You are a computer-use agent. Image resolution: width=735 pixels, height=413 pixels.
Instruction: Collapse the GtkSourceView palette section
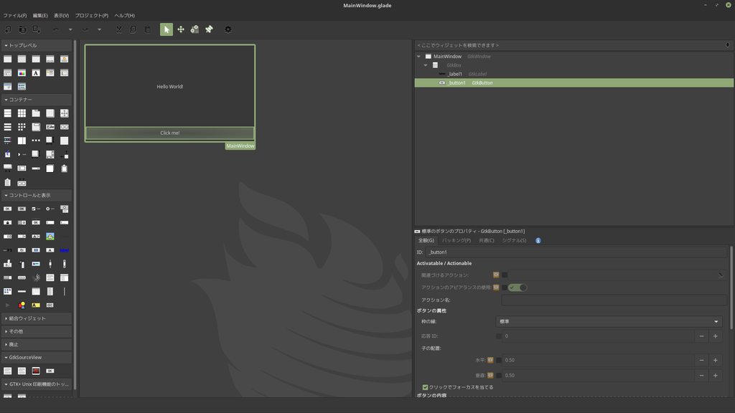click(37, 357)
